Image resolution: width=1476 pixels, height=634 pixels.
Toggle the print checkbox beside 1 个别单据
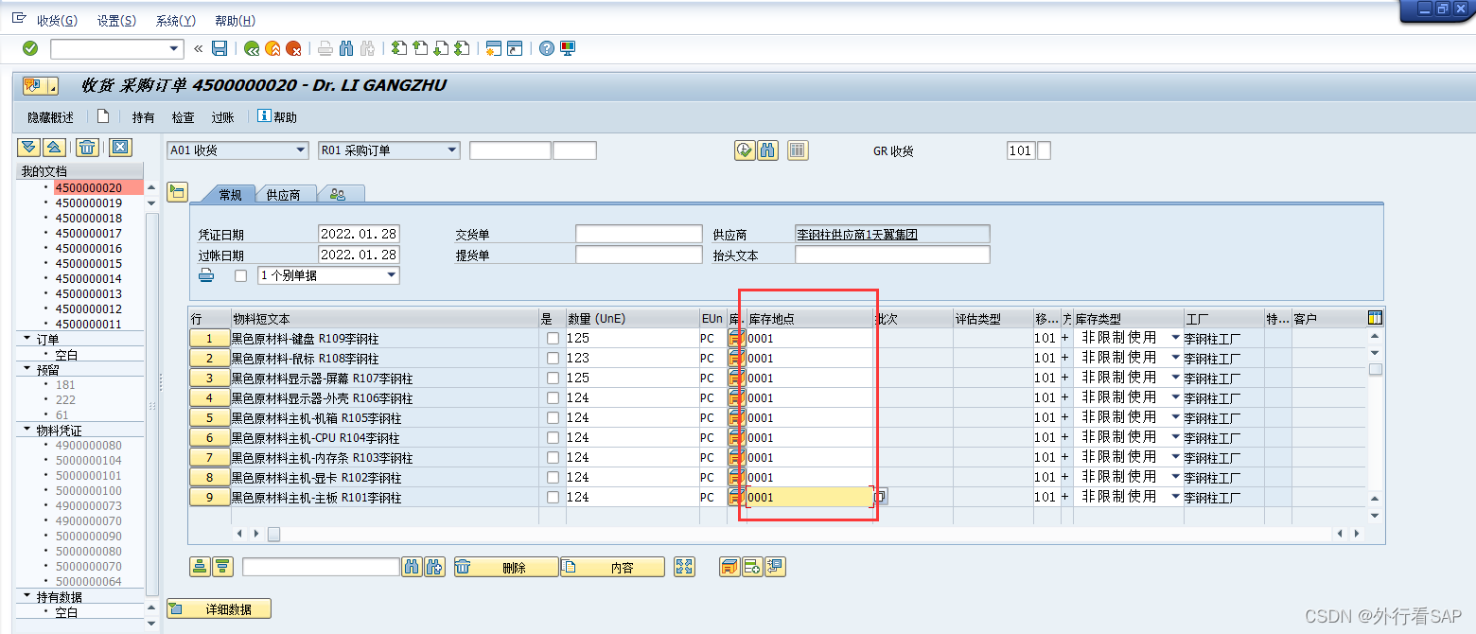(x=240, y=275)
